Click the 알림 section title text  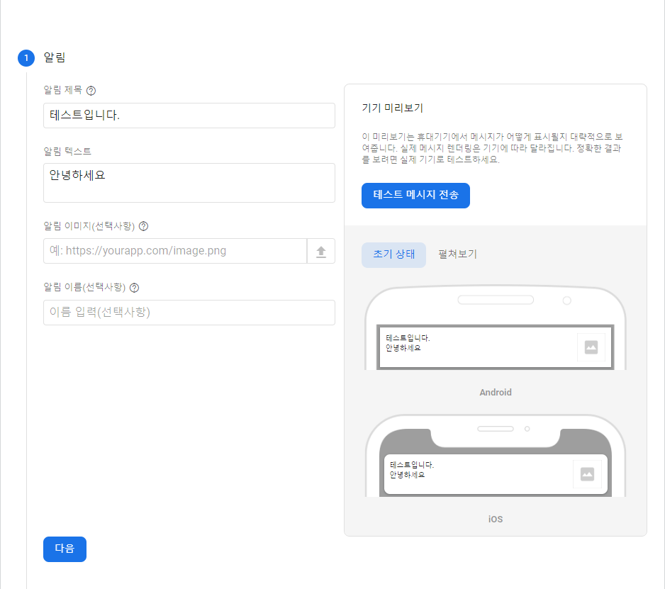(55, 57)
